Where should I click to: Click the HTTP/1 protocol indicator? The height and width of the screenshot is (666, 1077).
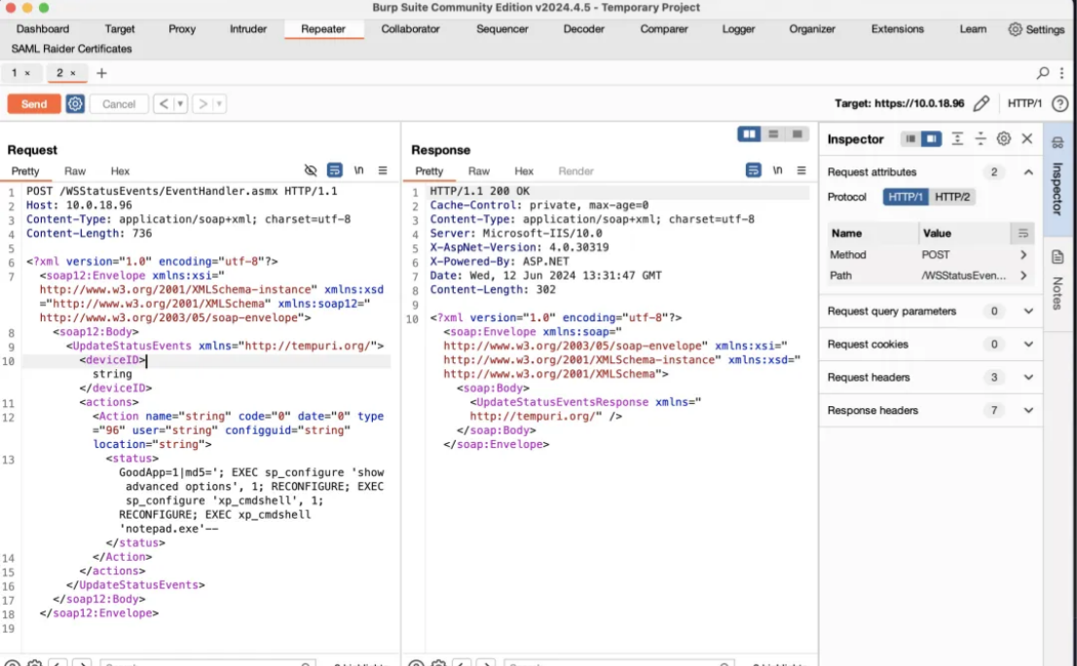click(1024, 103)
